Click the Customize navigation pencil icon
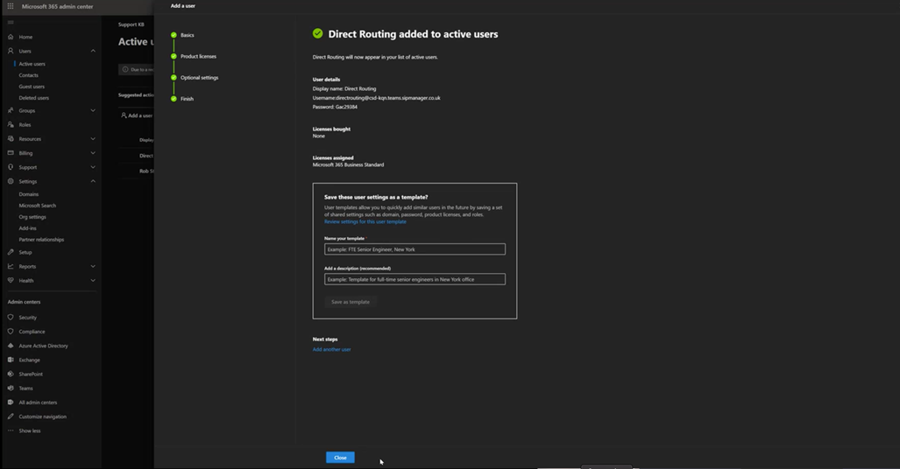 11,416
